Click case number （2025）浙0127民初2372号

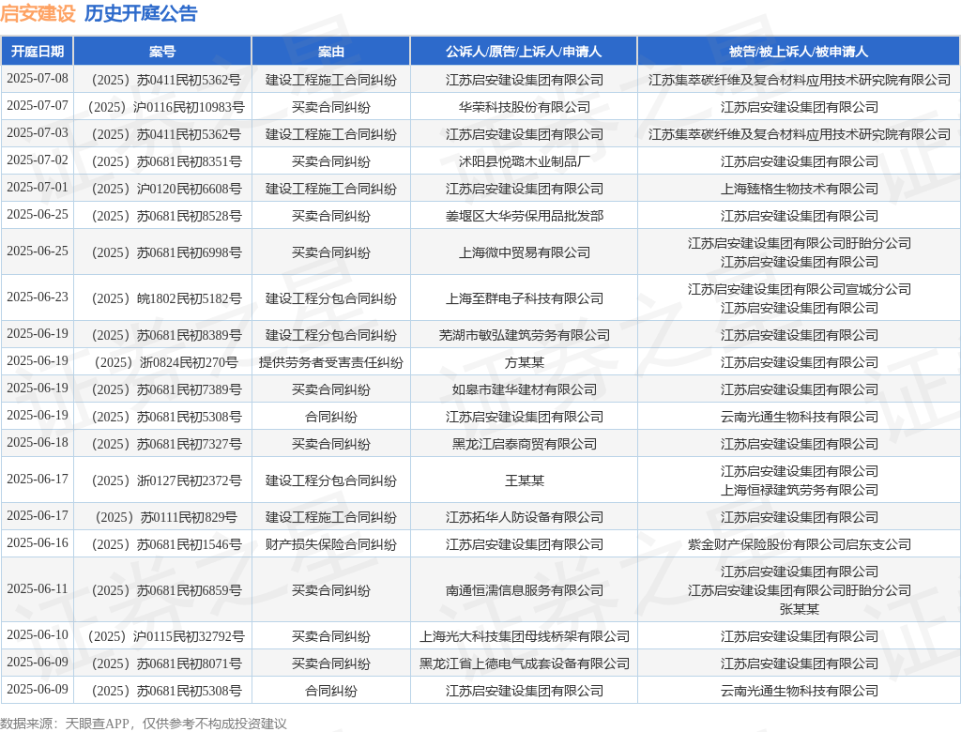[162, 480]
